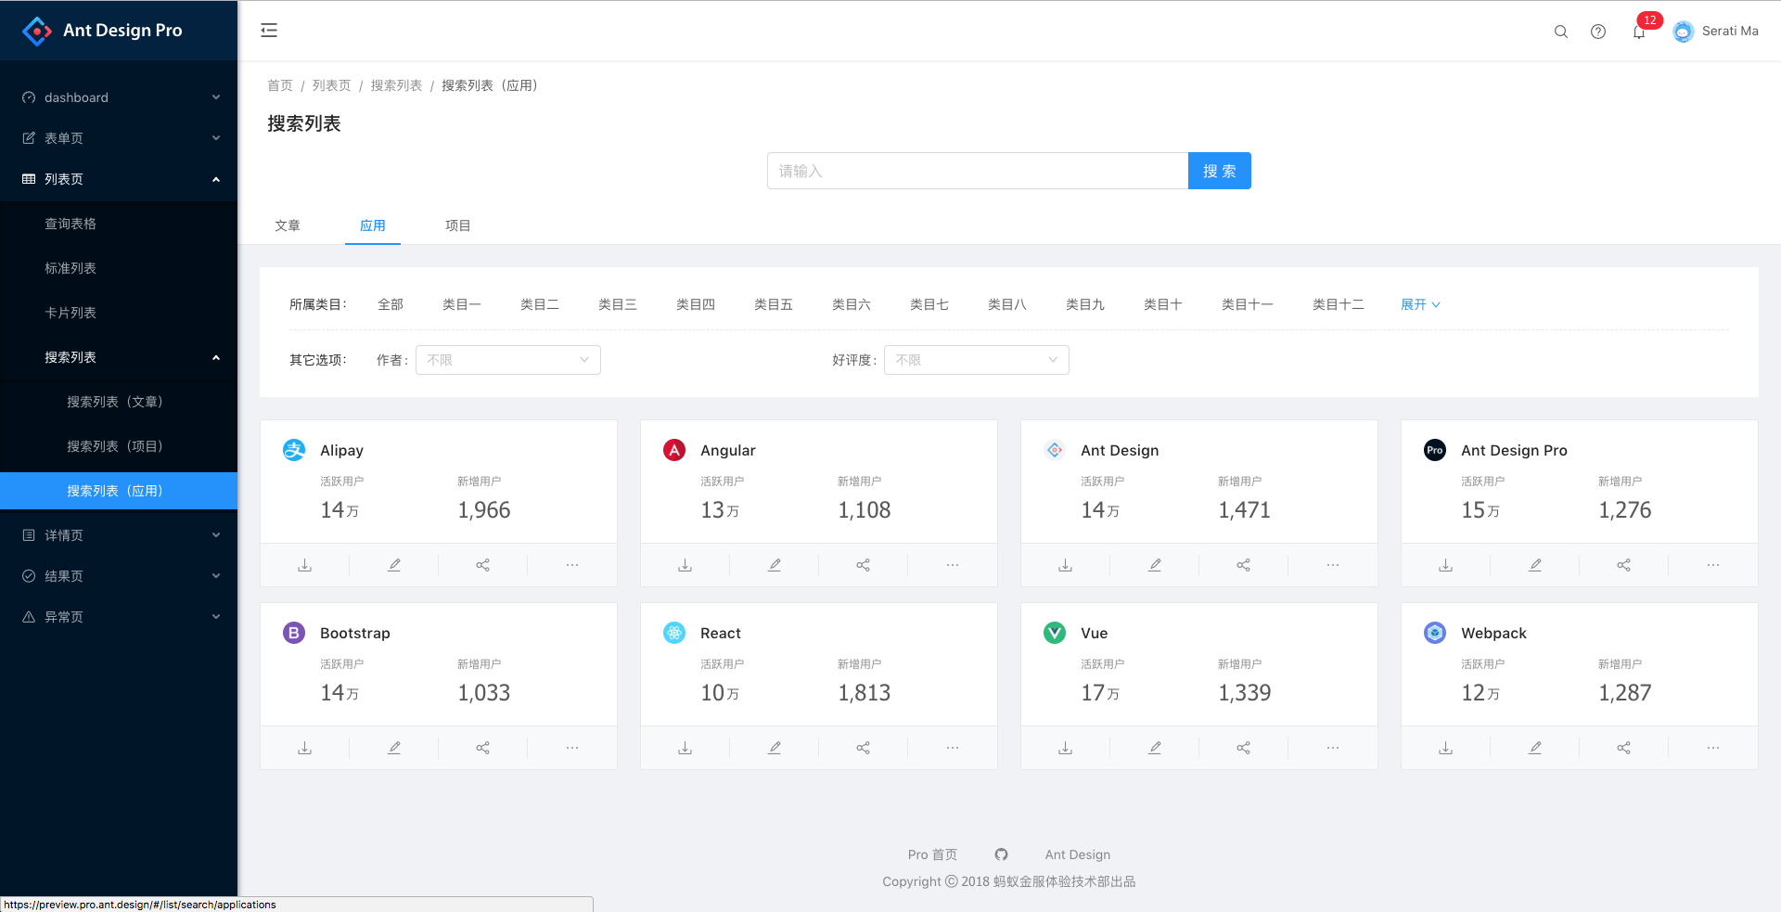Screen dimensions: 1781x912
Task: Toggle the 类目十一 category tag
Action: point(1248,304)
